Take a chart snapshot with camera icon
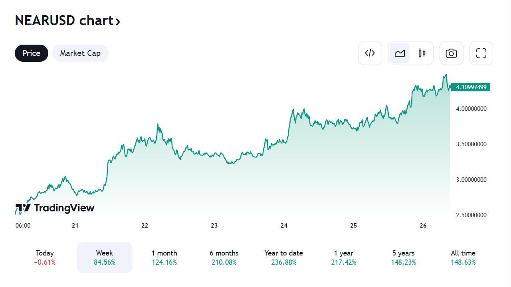 [x=451, y=53]
